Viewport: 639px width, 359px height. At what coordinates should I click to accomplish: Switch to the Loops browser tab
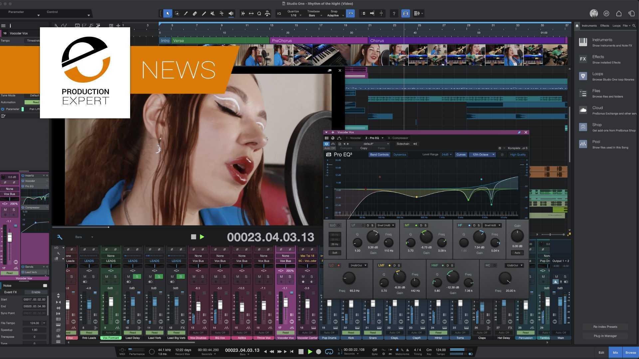click(616, 26)
